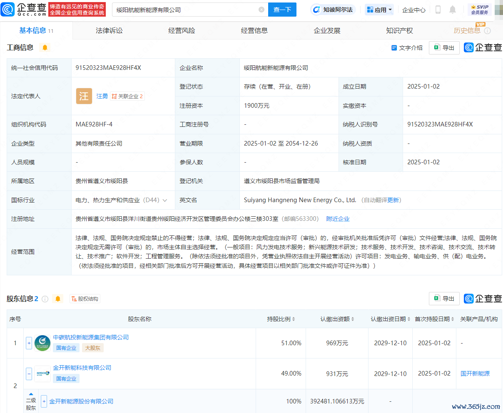Click 营业期限 value 2025-01-02 至 2054-12-26
Screen dimensions: 503x413
click(x=281, y=143)
